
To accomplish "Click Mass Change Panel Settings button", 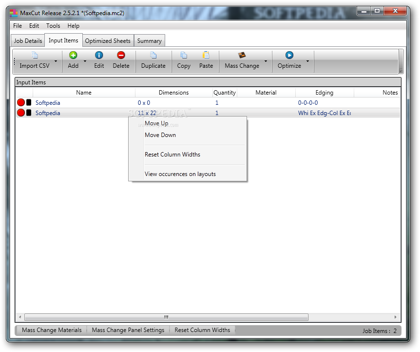I will pos(128,330).
